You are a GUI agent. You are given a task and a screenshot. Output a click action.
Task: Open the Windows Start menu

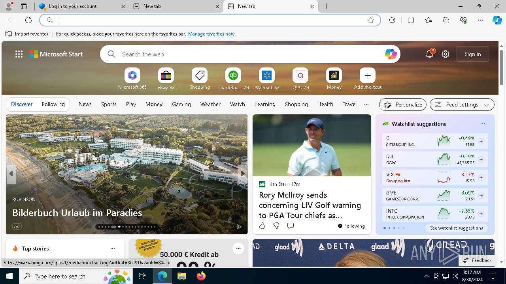point(9,276)
